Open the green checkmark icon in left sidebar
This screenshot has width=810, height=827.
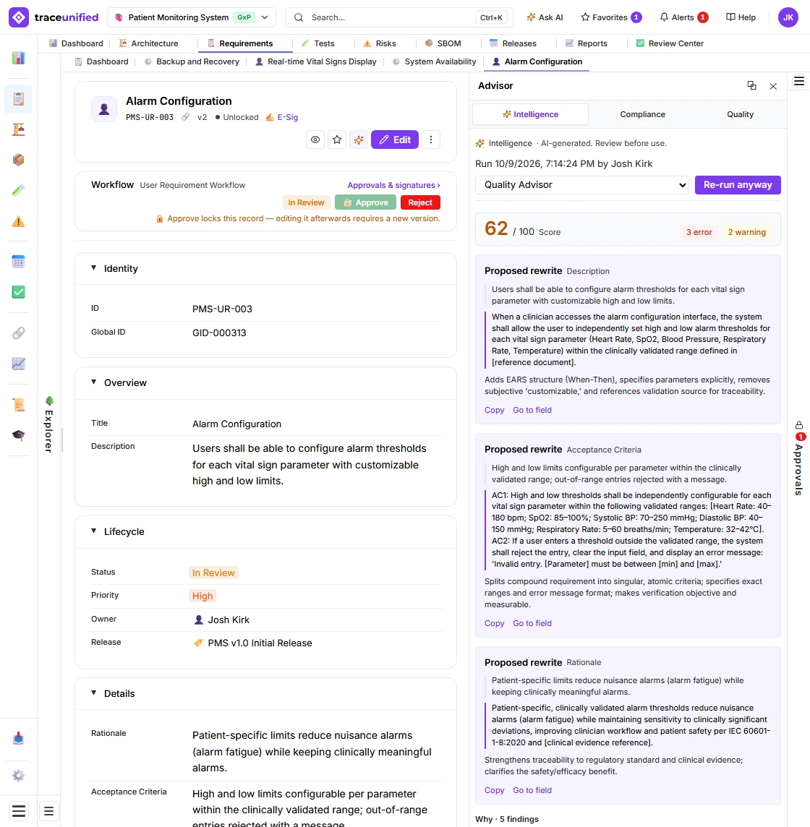point(19,292)
